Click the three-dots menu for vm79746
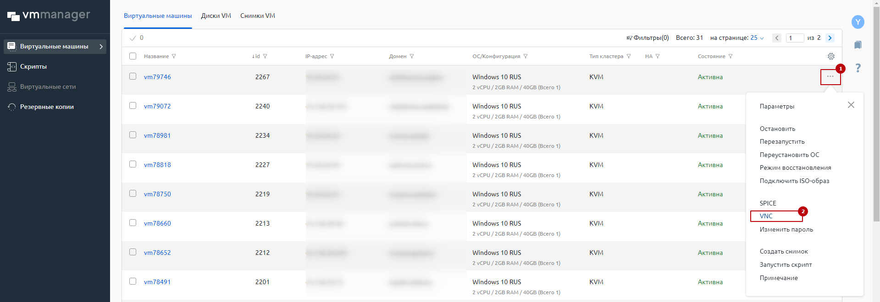The height and width of the screenshot is (302, 880). tap(830, 76)
